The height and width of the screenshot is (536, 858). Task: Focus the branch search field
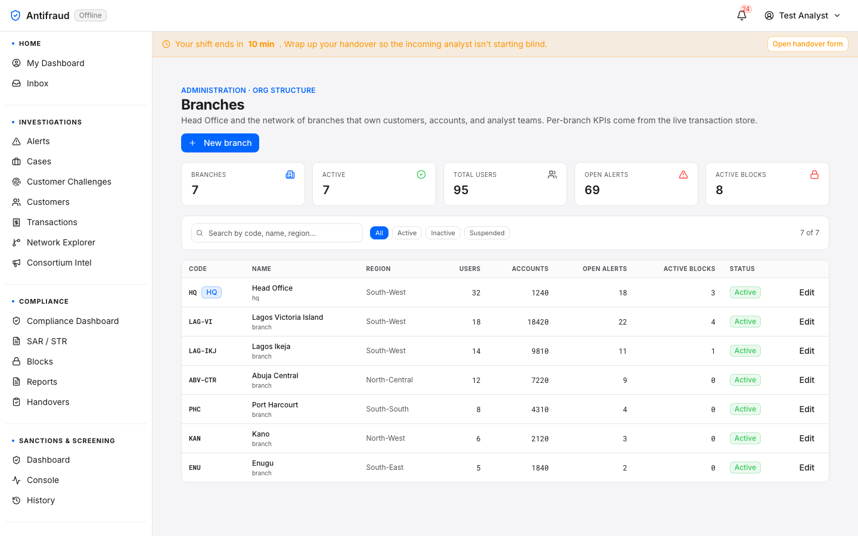pos(277,233)
